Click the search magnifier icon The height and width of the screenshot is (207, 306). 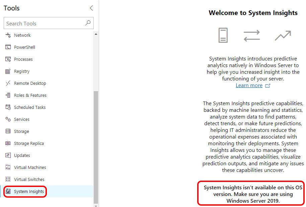[x=88, y=23]
